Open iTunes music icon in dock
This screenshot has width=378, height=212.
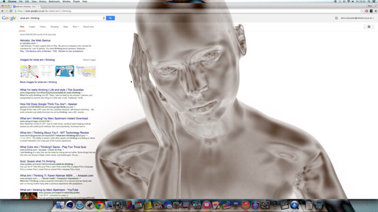pos(245,205)
